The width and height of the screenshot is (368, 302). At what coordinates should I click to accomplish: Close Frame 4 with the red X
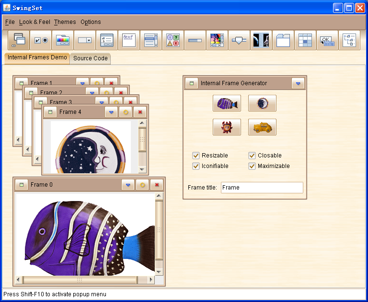tap(140, 112)
